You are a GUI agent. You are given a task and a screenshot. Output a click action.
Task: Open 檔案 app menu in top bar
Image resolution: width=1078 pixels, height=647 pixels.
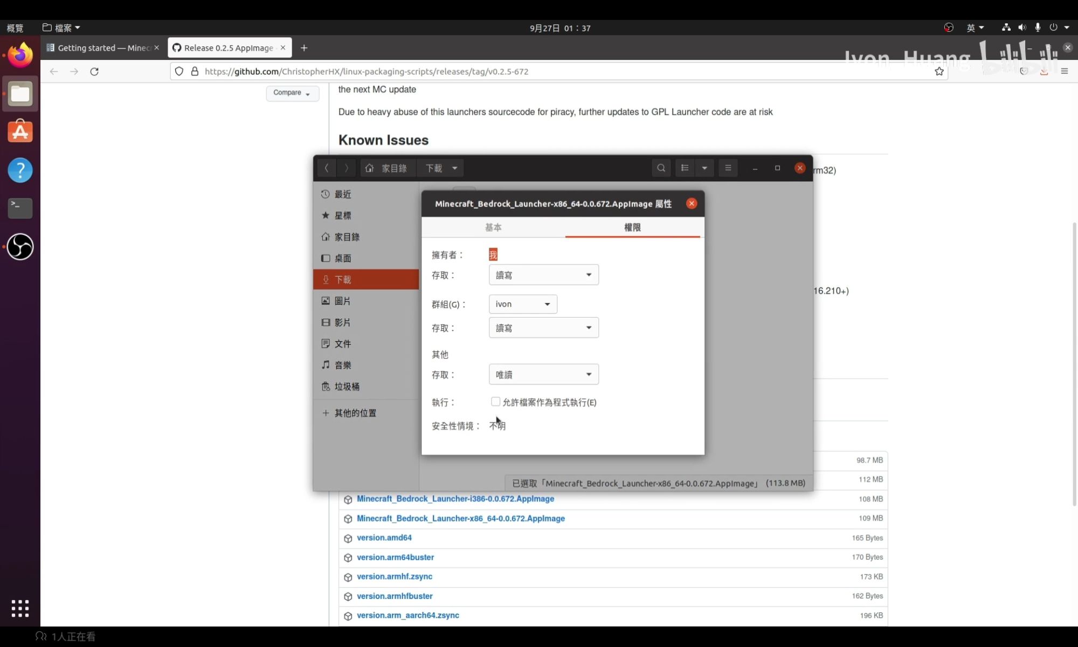click(x=61, y=27)
